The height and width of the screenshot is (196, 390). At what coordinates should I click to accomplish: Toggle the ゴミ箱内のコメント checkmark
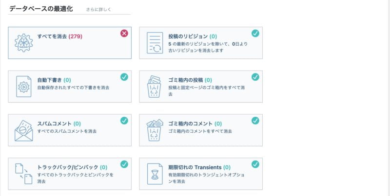coord(255,120)
